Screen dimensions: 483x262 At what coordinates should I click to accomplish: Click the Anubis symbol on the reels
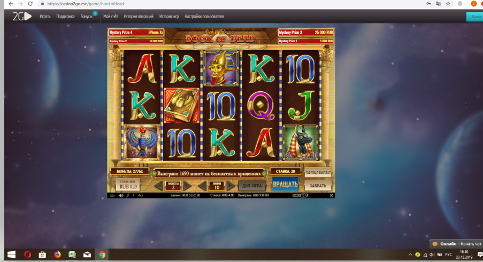300,142
